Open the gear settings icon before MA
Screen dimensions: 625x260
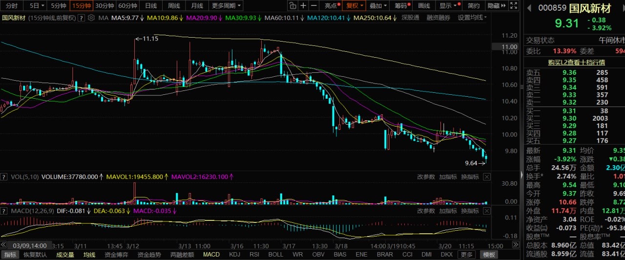click(91, 18)
